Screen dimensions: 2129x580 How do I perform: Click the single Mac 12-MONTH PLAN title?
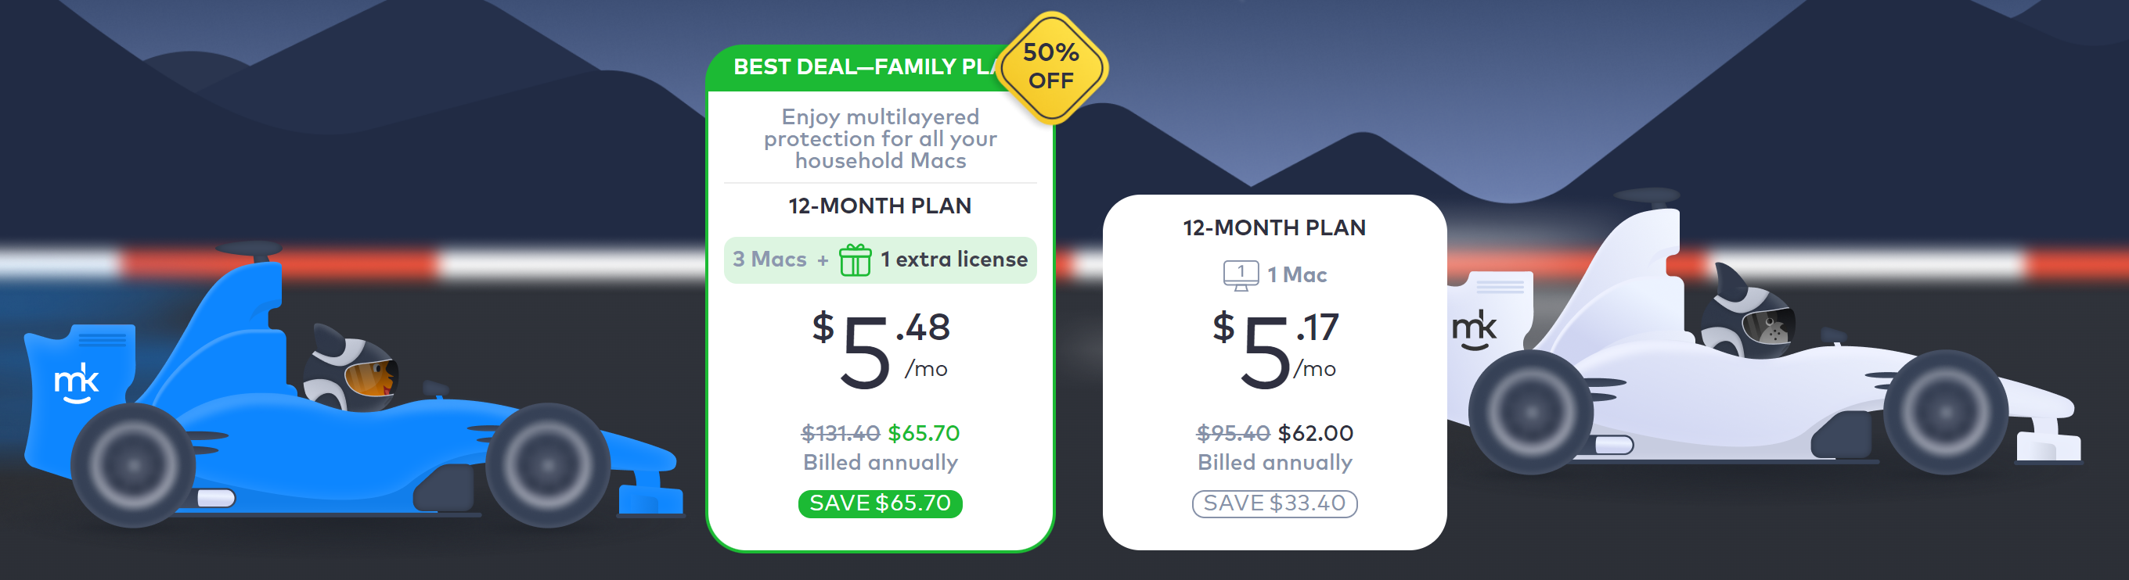click(1273, 227)
